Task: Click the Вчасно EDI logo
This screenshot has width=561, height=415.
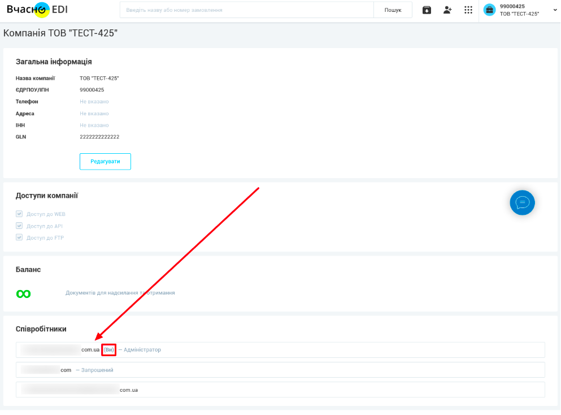Action: tap(37, 10)
